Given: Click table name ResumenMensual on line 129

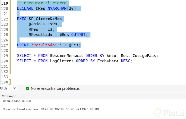Looking at the screenshot, I should [66, 56].
